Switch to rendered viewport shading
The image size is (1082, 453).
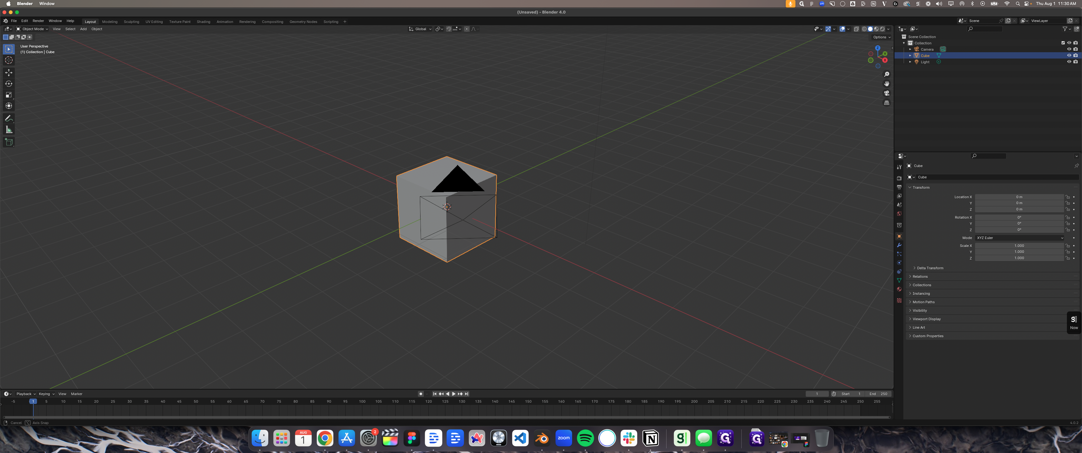[882, 29]
